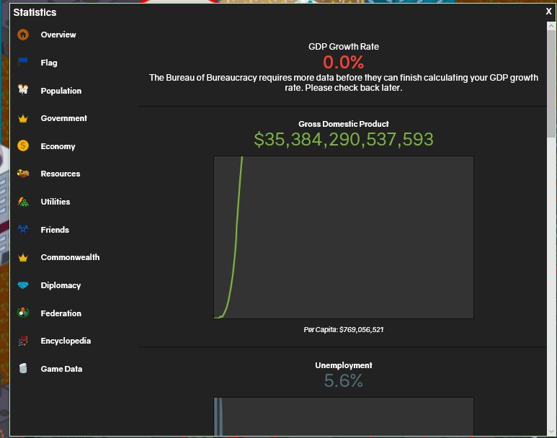
Task: Select Game Data in the sidebar
Action: (x=61, y=369)
